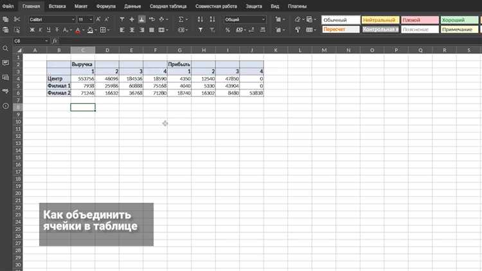Decrease font size with smaller A icon
The image size is (482, 271).
[x=107, y=19]
